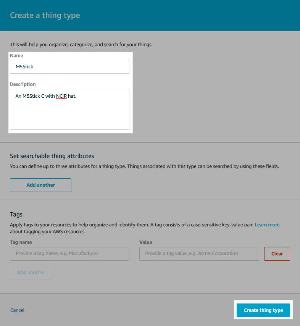Image resolution: width=300 pixels, height=326 pixels.
Task: Click the attribute limit helper text
Action: (144, 166)
